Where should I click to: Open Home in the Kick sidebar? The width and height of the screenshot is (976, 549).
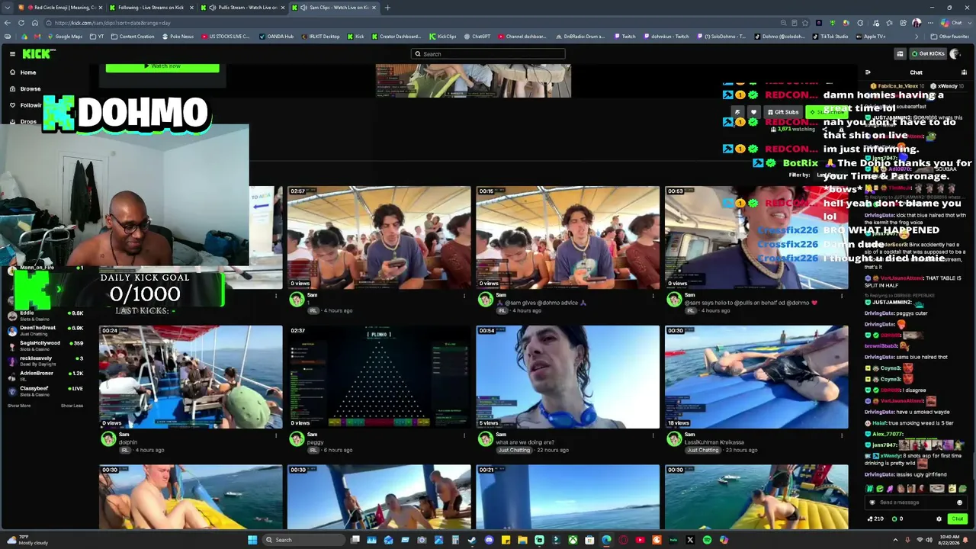click(x=28, y=72)
